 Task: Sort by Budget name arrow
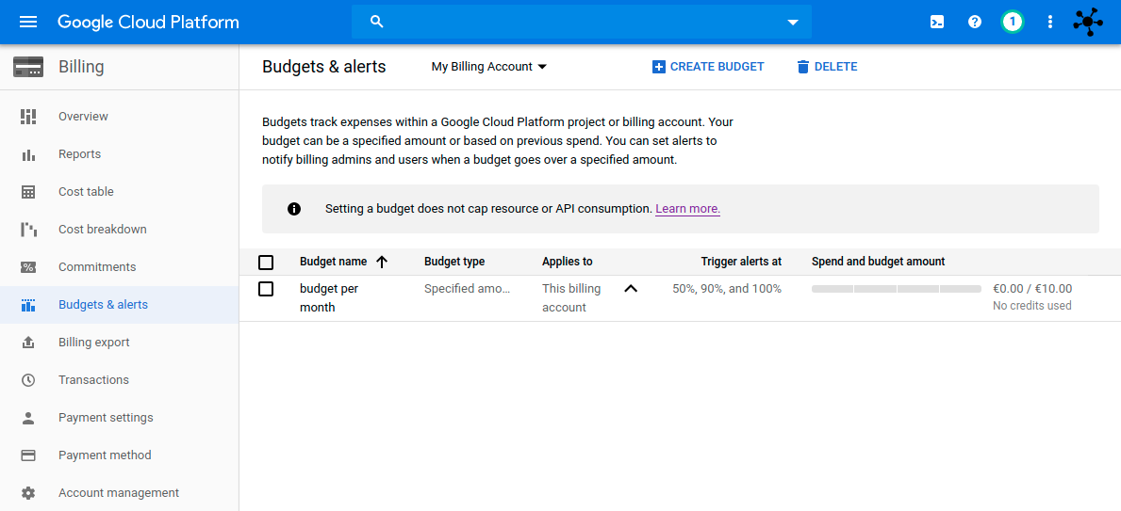tap(382, 262)
